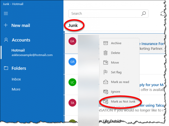Click the Move folder icon in menu

click(x=106, y=62)
